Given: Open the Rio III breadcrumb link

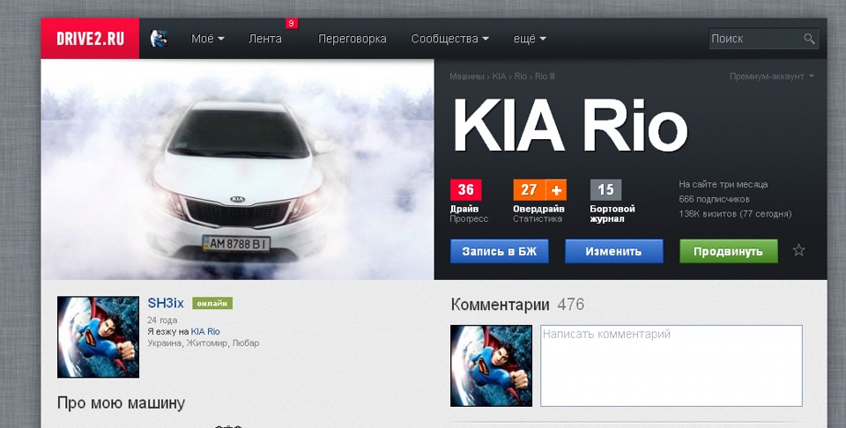Looking at the screenshot, I should coord(545,77).
